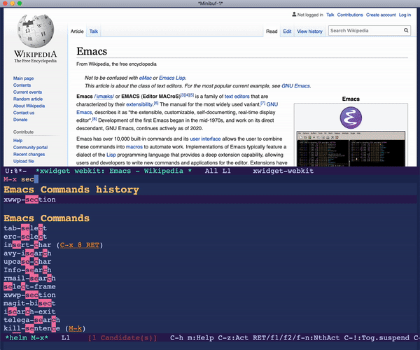420x350 pixels.
Task: Go to Main page in sidebar
Action: tap(24, 78)
